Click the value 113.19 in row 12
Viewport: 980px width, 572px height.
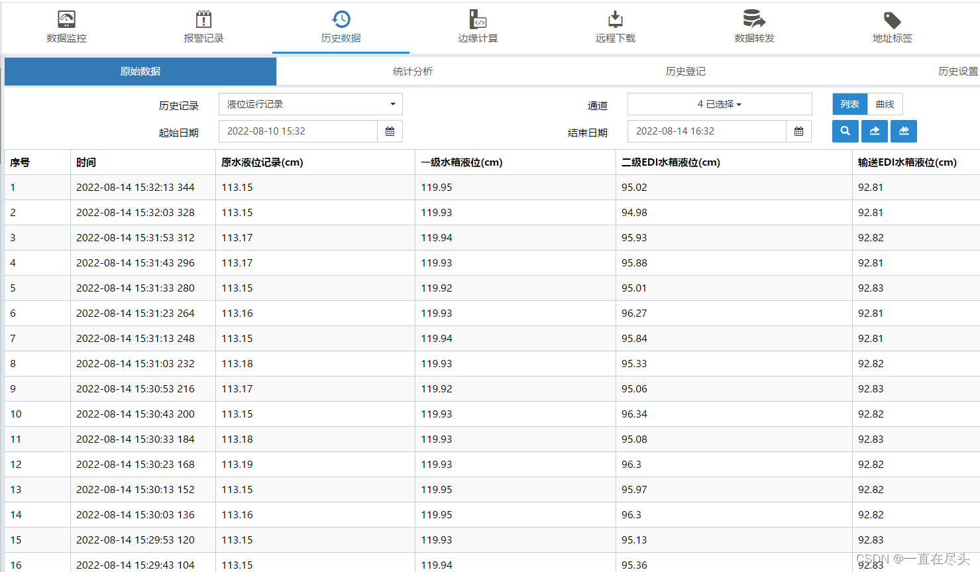(237, 465)
